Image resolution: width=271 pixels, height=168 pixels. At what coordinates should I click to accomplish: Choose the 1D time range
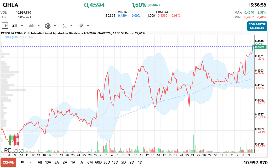[140, 162]
